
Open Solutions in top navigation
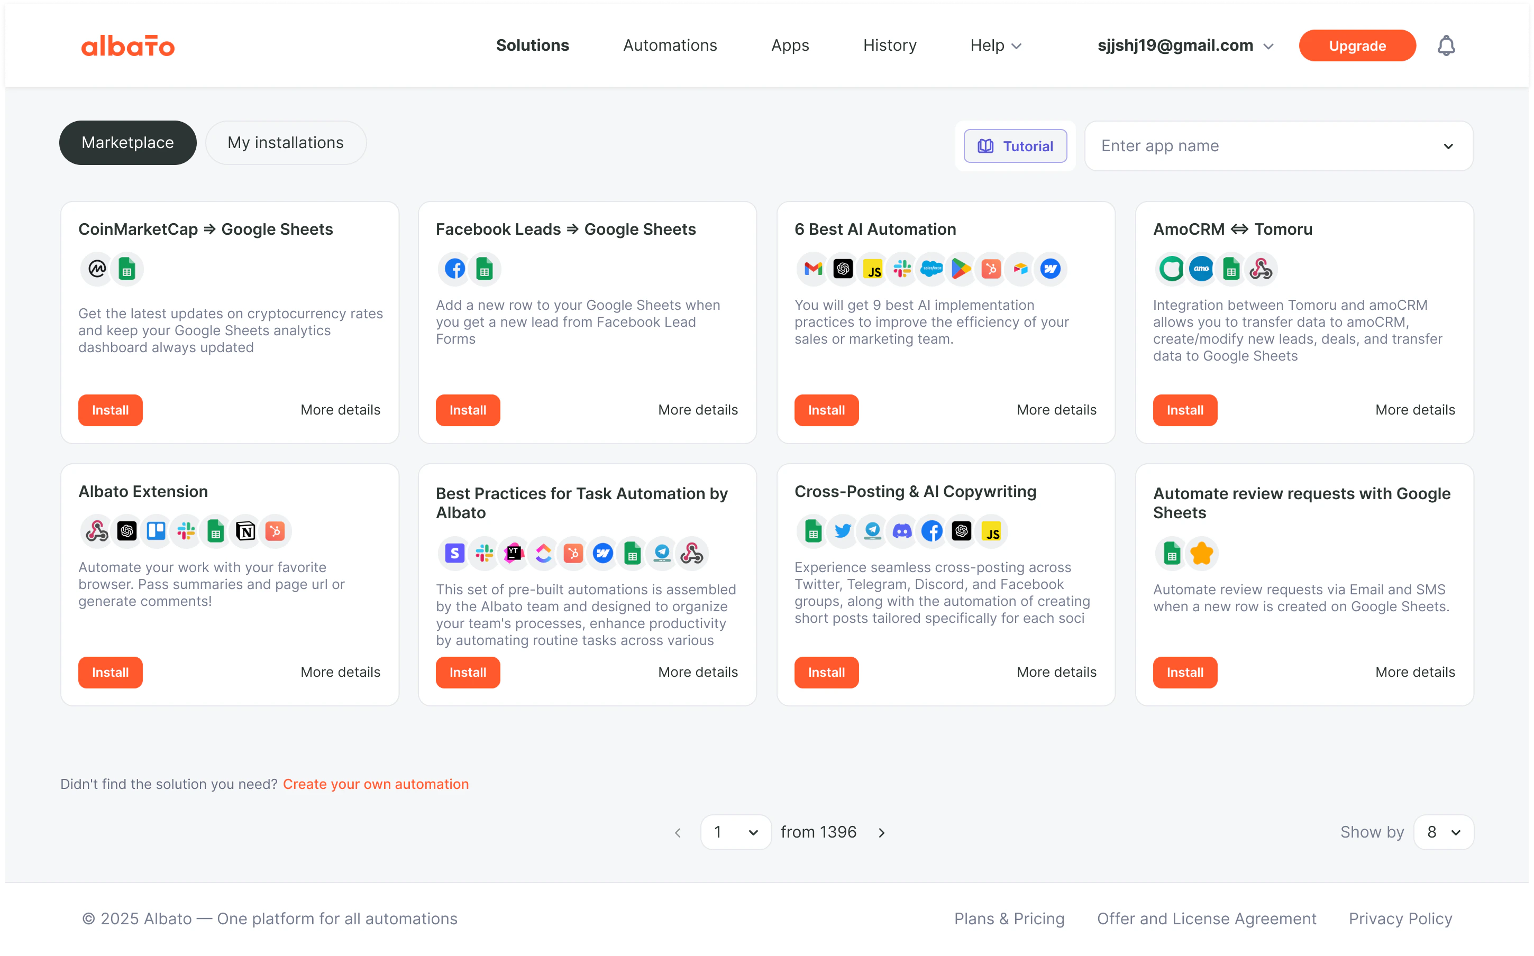click(x=533, y=45)
